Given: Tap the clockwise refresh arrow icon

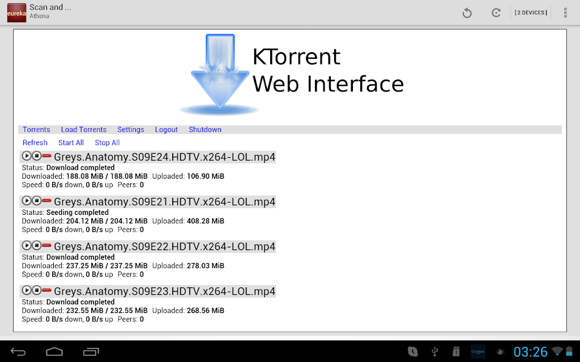Looking at the screenshot, I should (496, 13).
